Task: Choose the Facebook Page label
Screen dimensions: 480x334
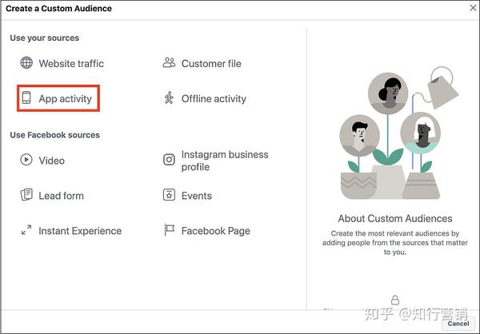Action: pyautogui.click(x=215, y=231)
